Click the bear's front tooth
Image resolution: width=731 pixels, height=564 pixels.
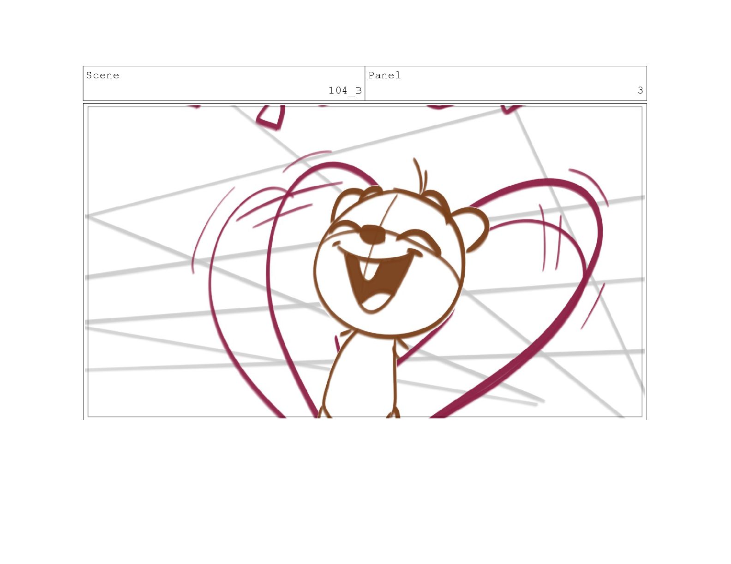[x=370, y=270]
